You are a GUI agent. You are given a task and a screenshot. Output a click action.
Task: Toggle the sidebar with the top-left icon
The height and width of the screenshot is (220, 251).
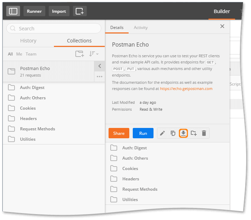(x=13, y=11)
